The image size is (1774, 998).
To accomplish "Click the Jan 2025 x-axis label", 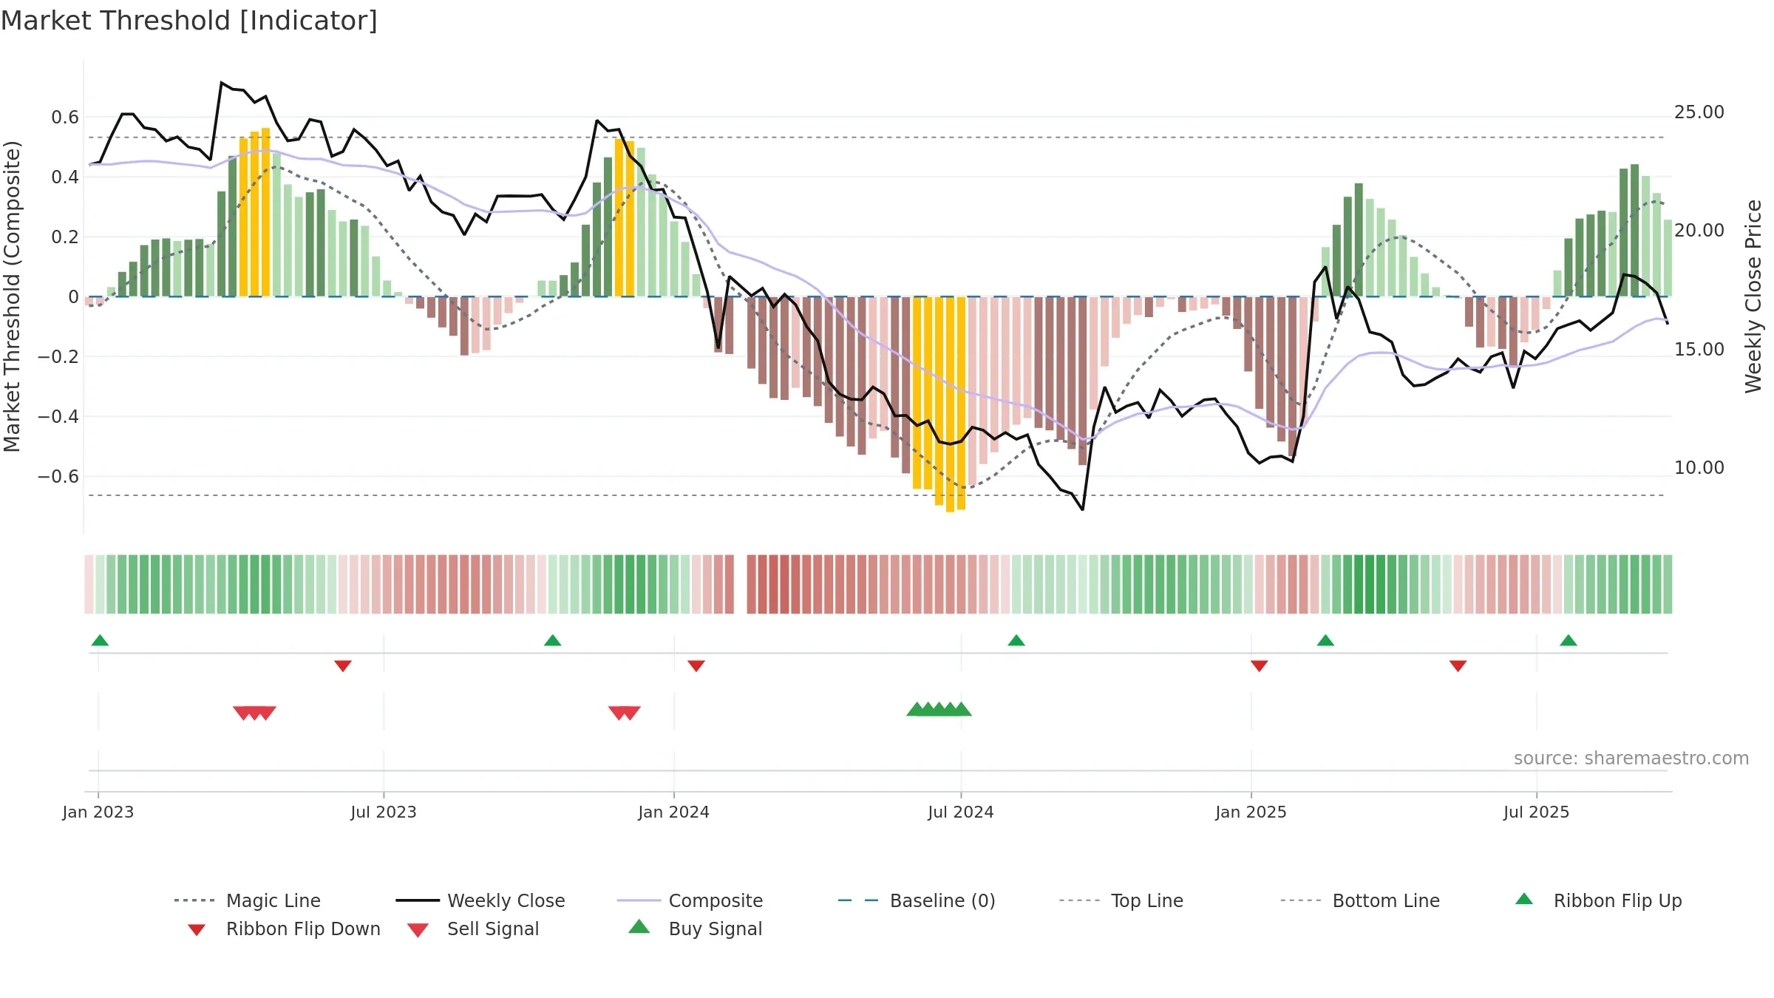I will 1251,812.
